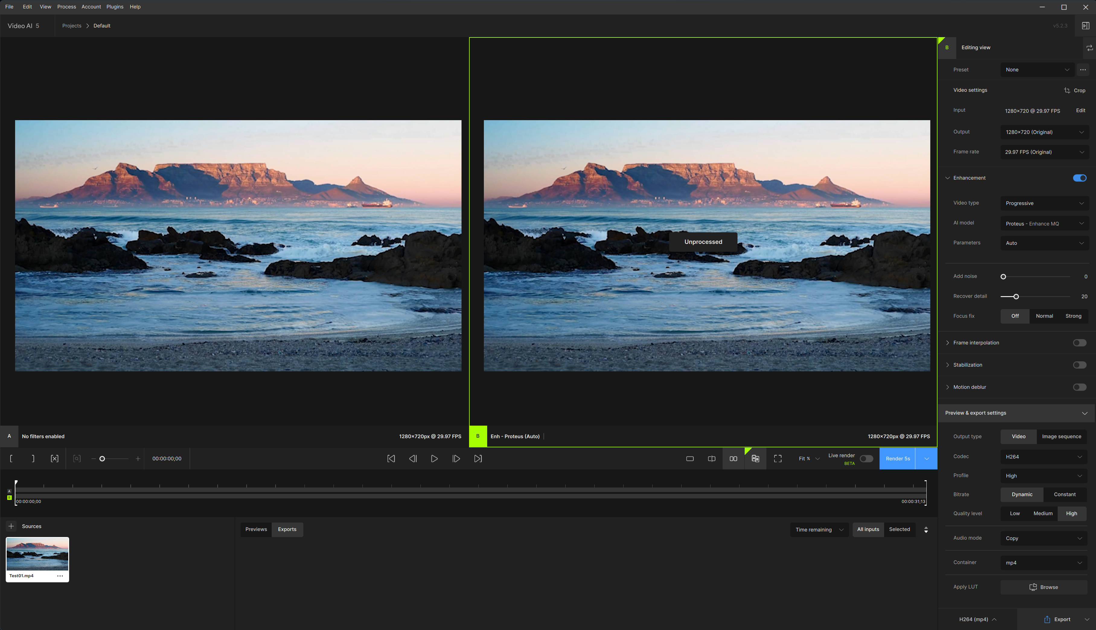Screen dimensions: 1096x630
Task: Add a new source with plus icon
Action: tap(11, 526)
